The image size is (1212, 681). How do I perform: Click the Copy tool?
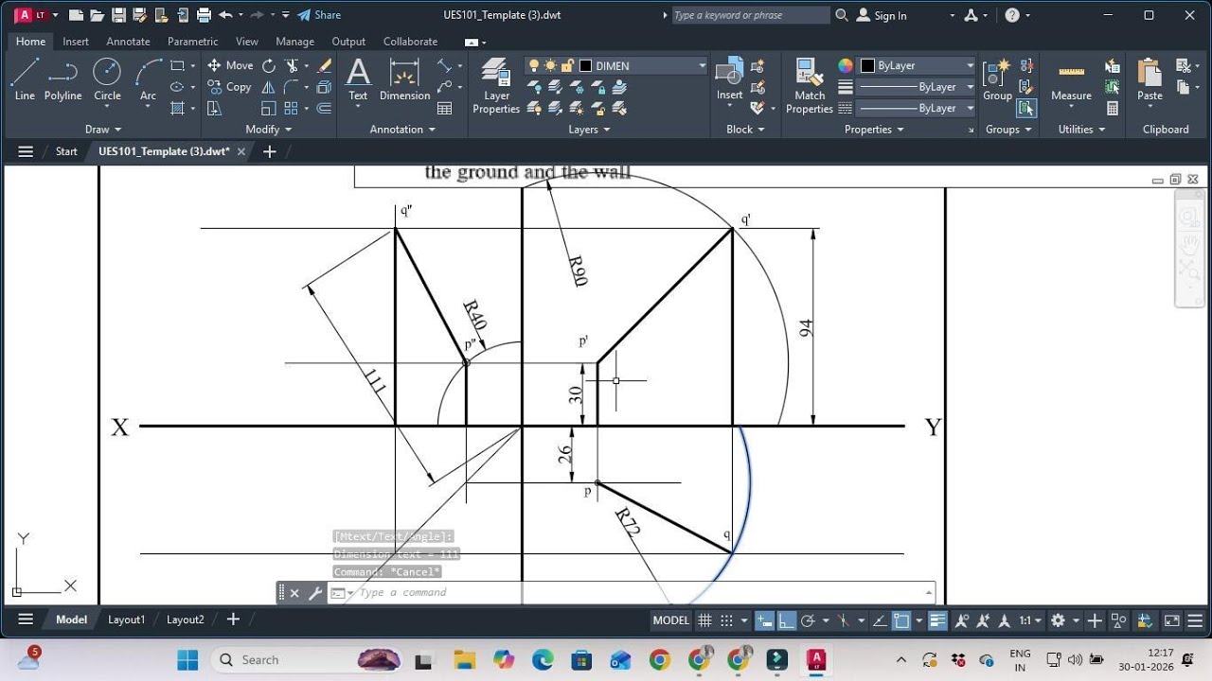(230, 87)
